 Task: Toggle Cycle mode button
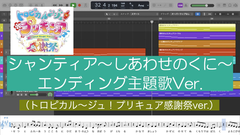[85, 5]
